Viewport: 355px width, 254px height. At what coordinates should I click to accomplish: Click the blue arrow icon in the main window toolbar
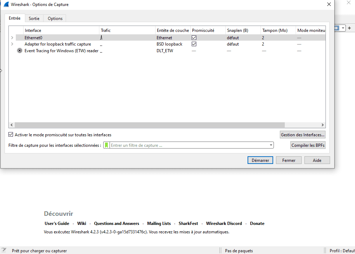pyautogui.click(x=337, y=28)
